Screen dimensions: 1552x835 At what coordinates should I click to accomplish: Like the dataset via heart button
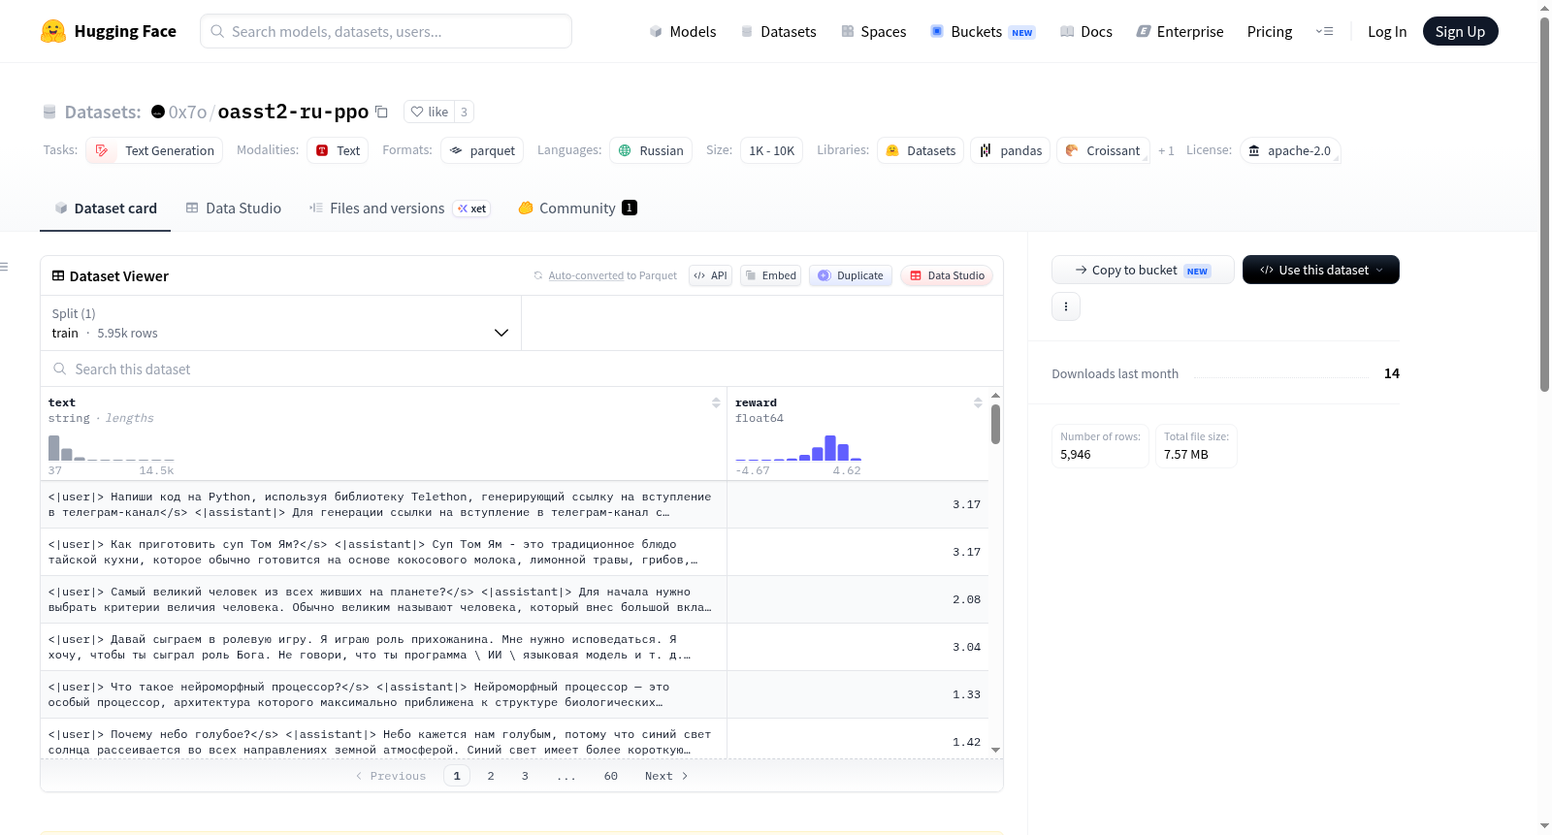429,112
